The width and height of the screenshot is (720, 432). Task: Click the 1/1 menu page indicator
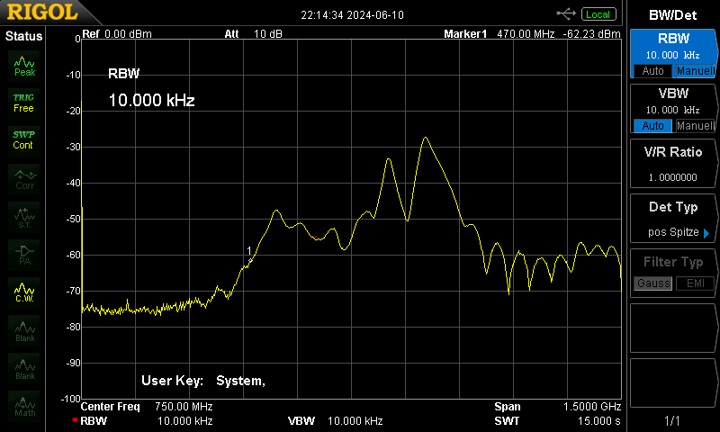click(672, 420)
